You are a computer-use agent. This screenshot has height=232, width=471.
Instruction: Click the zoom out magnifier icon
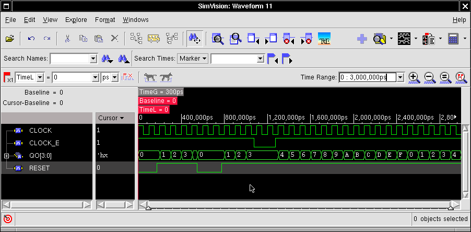tap(430, 78)
